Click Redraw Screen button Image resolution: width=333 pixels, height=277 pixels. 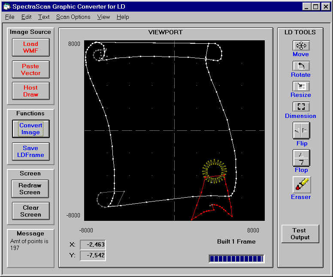(x=30, y=189)
